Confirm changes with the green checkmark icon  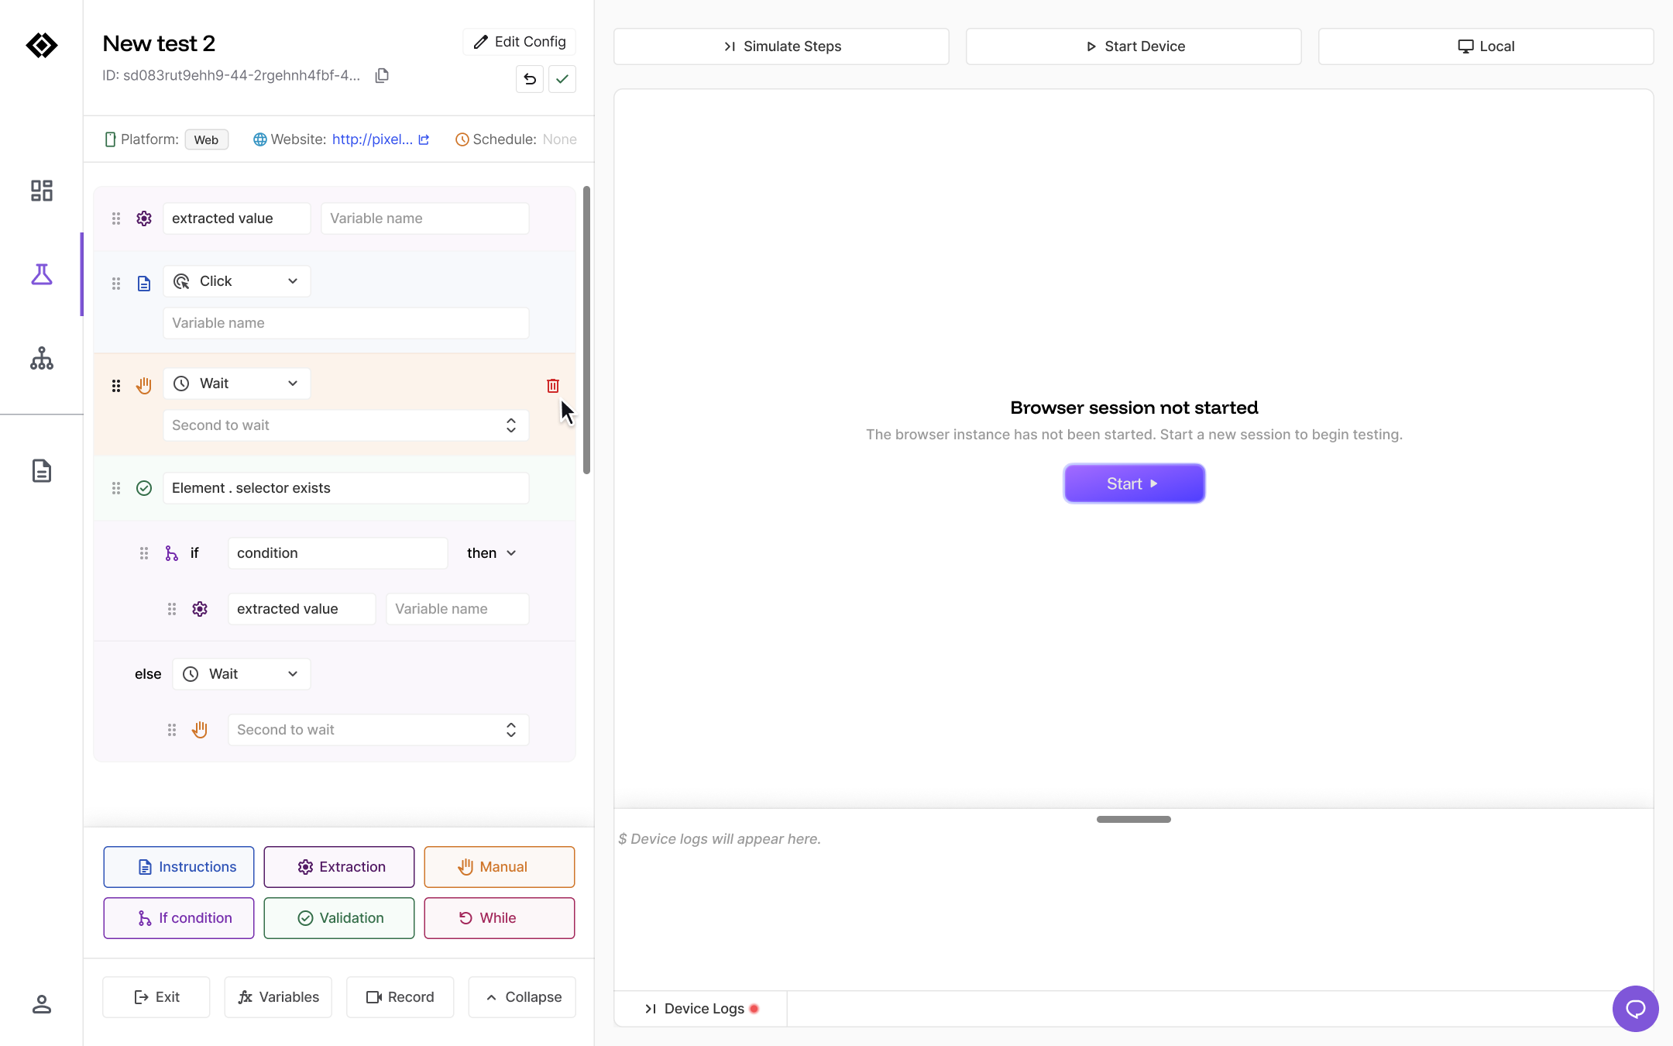(x=562, y=79)
